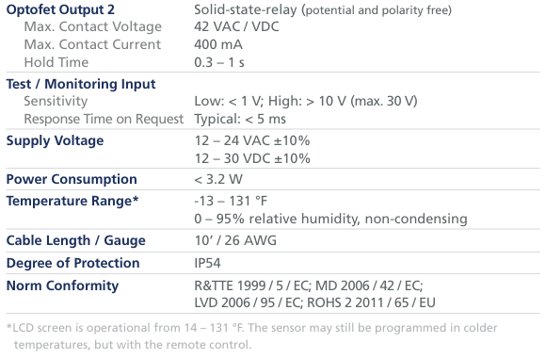This screenshot has width=546, height=359.
Task: Click the 12 – 30 VDC ±10% value
Action: 252,158
